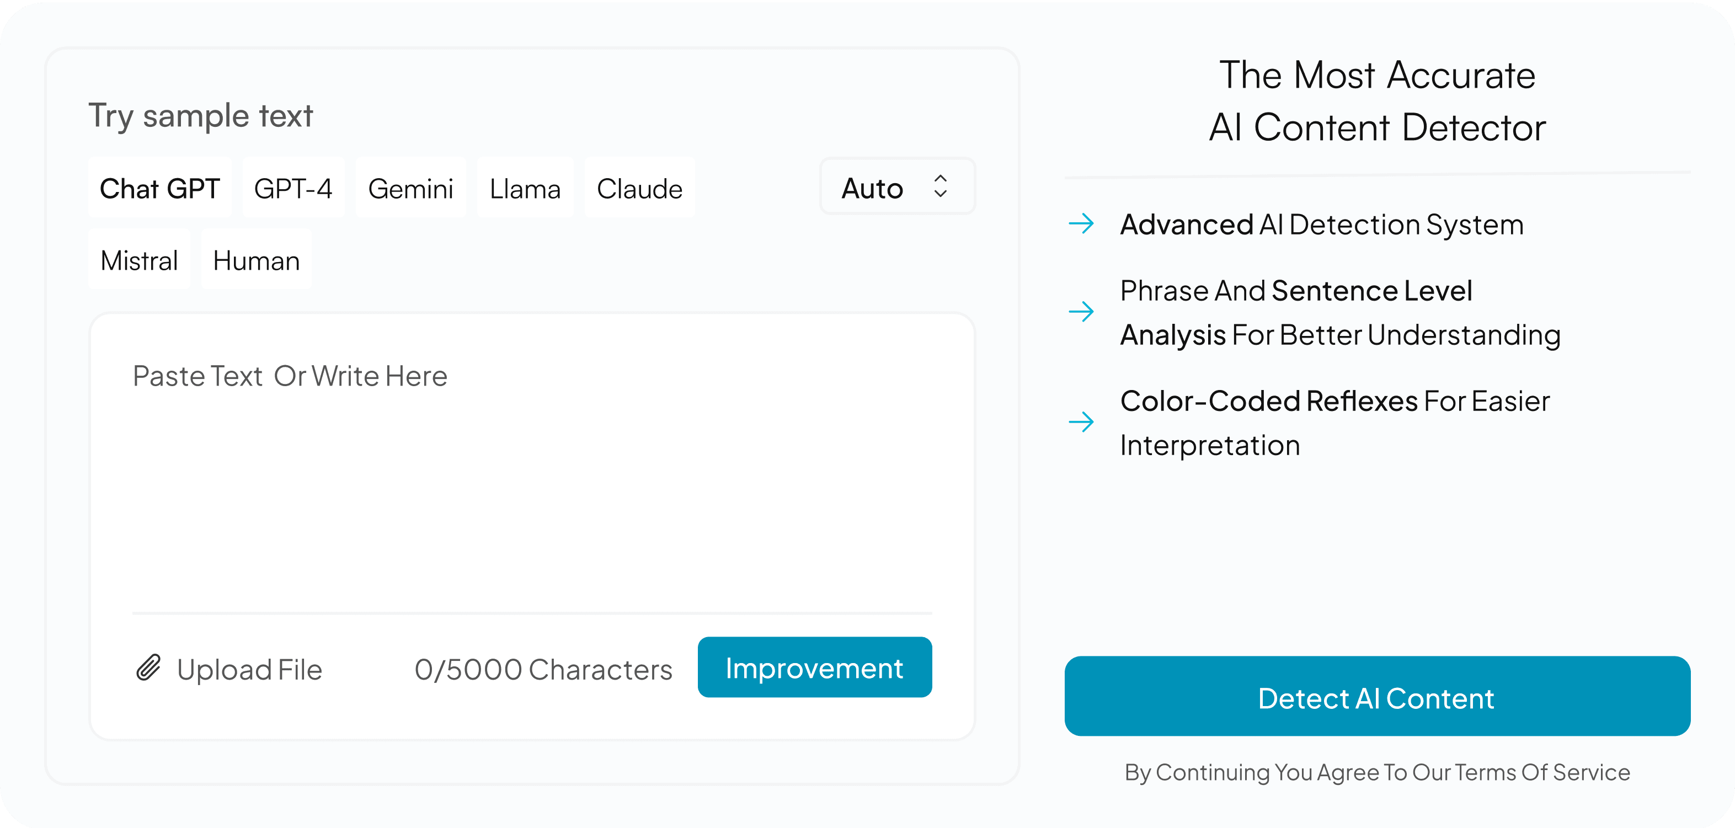Click the 0/5000 Characters counter
Image resolution: width=1735 pixels, height=828 pixels.
point(543,669)
